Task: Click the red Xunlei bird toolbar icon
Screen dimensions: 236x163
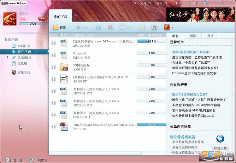Action: [167, 27]
